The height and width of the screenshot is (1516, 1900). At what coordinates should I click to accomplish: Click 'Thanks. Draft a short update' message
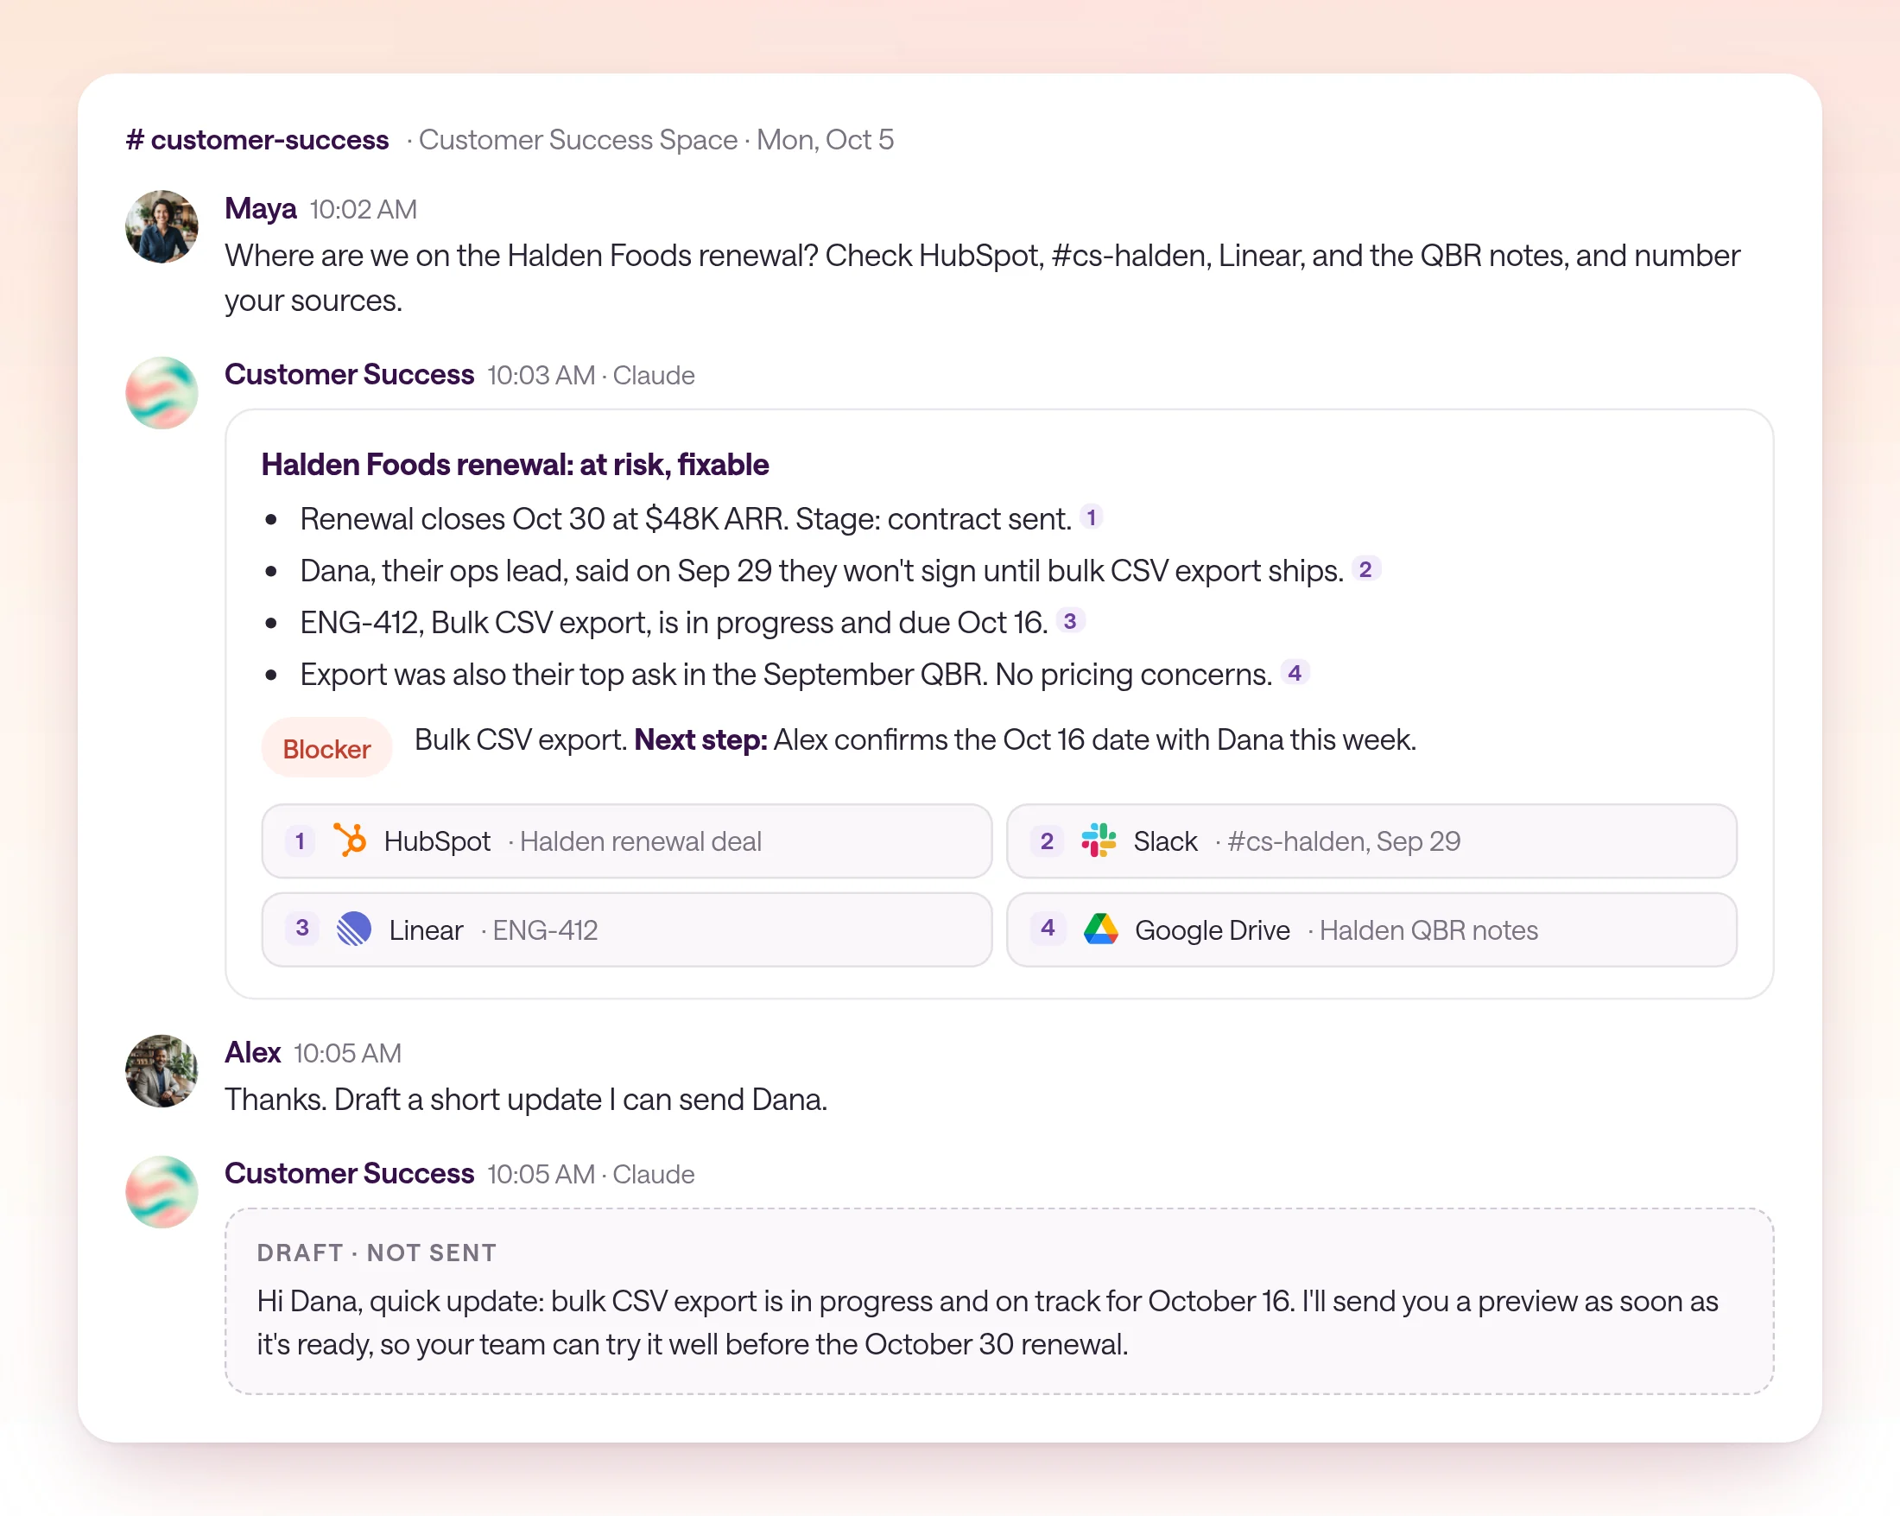526,1099
